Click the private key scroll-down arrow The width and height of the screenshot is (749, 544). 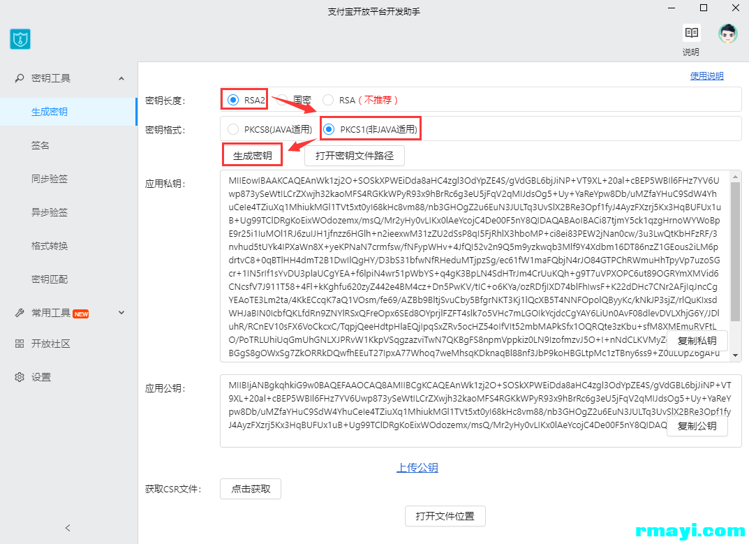point(735,355)
